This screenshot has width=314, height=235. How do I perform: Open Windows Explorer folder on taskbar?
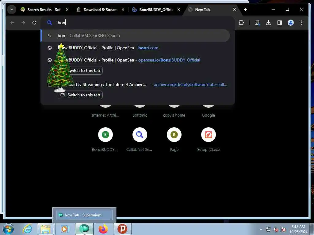tap(45, 229)
